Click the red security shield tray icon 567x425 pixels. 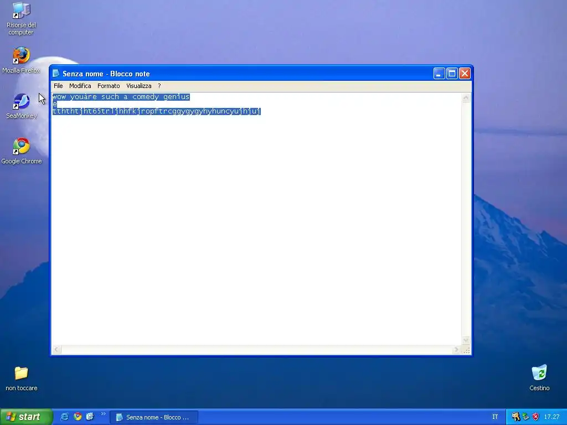pos(535,417)
